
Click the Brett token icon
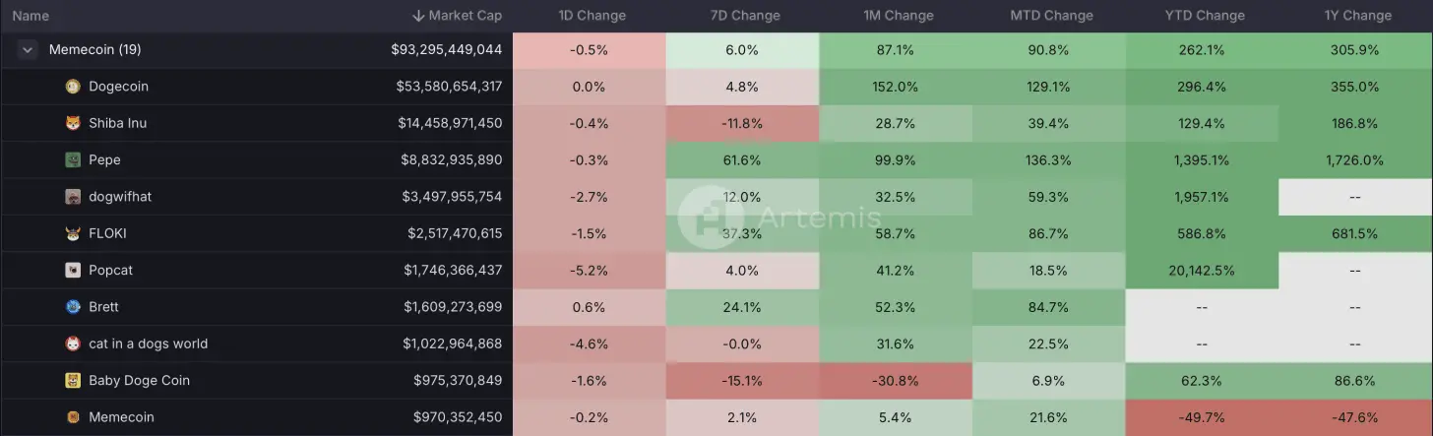click(x=73, y=307)
